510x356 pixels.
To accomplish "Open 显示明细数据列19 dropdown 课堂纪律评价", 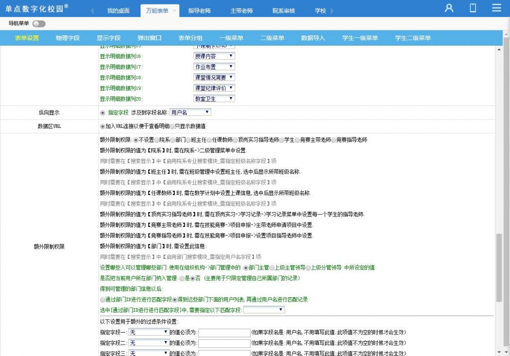I will [x=214, y=88].
